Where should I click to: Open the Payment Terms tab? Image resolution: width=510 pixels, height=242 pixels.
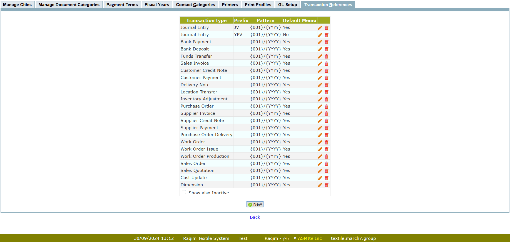coord(122,5)
